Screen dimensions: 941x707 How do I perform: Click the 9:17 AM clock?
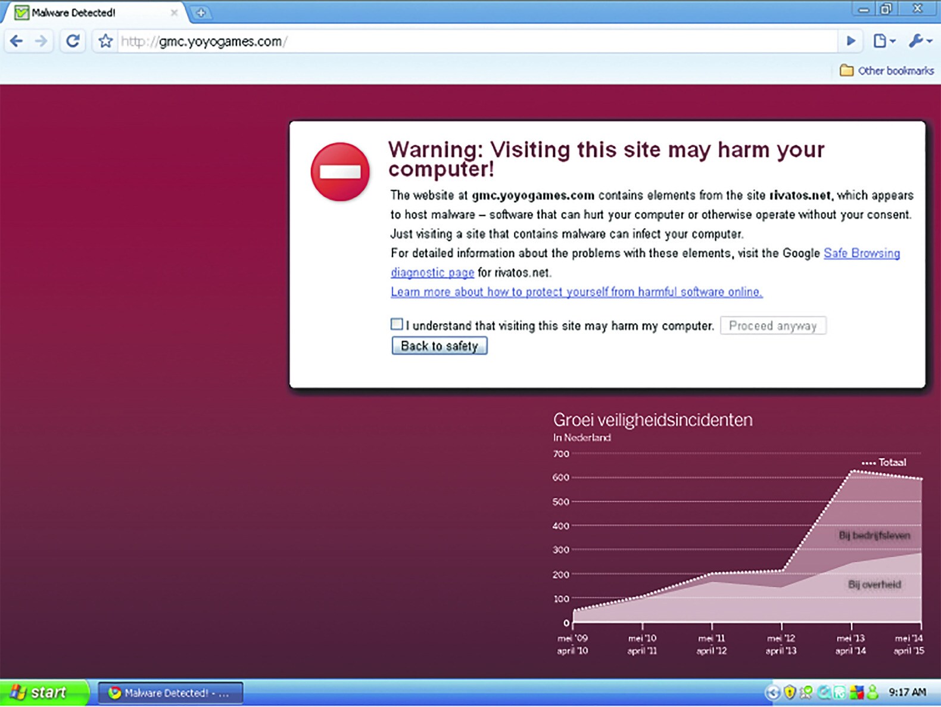click(907, 693)
